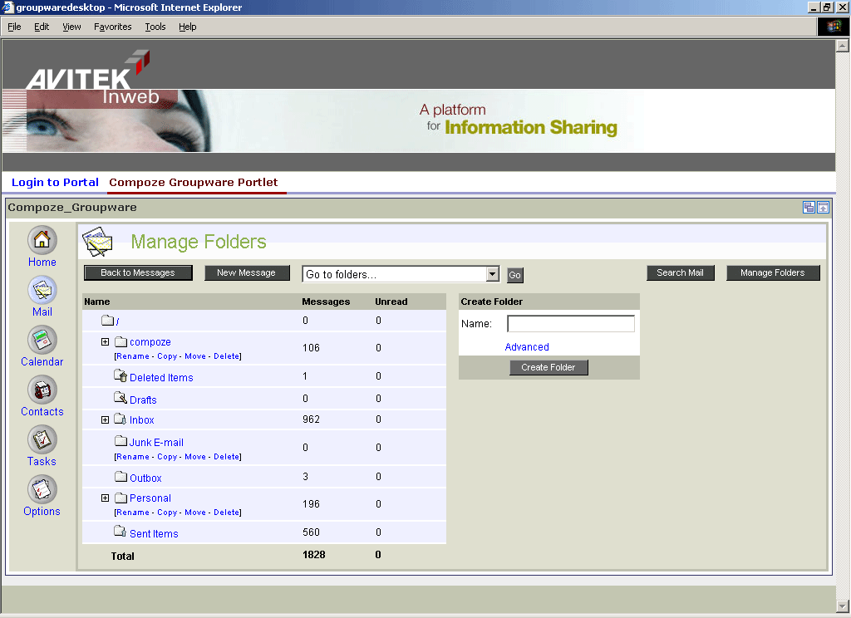Copy the Personal folder
Viewport: 851px width, 618px height.
[167, 513]
